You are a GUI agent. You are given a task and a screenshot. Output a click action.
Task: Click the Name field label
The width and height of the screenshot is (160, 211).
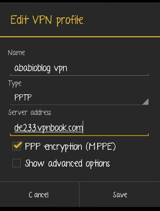(16, 52)
